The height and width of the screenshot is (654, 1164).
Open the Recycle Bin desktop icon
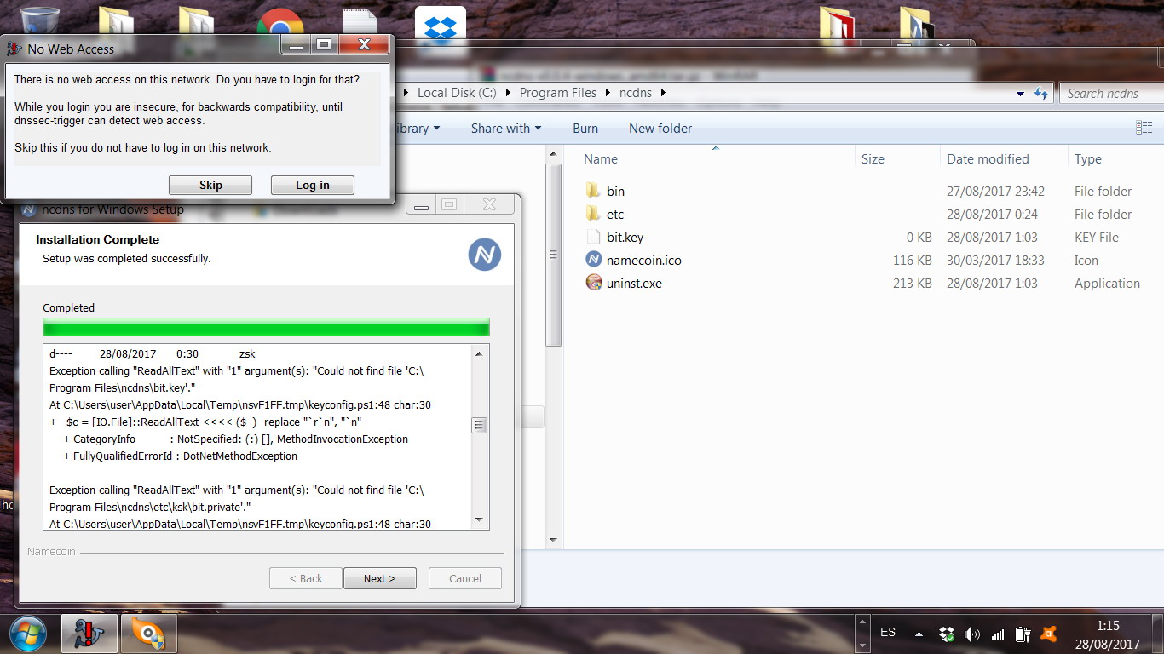(x=39, y=22)
